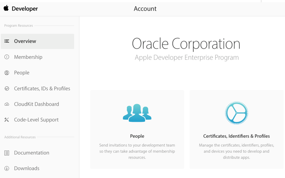The image size is (285, 178).
Task: Click the Certificates badge icon in sidebar
Action: (x=7, y=89)
